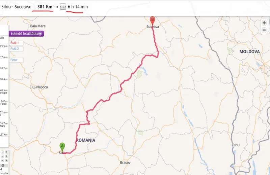Click the Cluj-Napoca city label on map
The image size is (270, 175).
coord(38,87)
